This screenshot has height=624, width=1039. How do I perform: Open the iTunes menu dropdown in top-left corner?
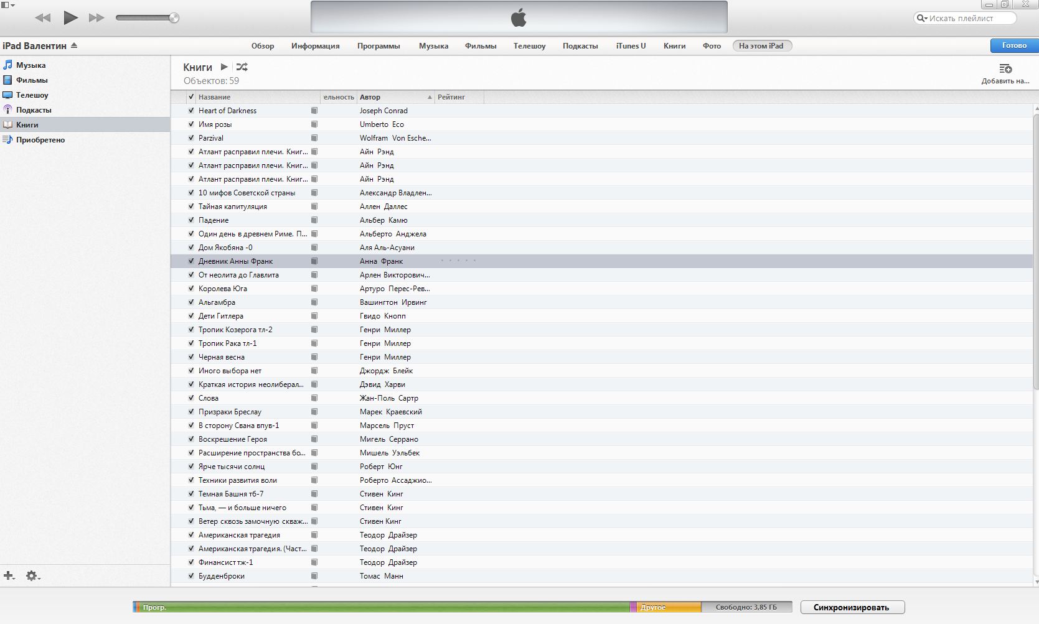pyautogui.click(x=8, y=5)
